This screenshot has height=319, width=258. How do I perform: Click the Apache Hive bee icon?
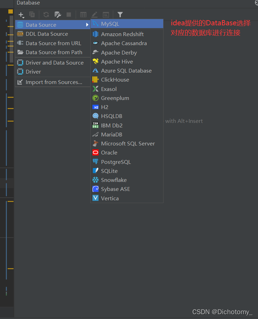click(95, 61)
